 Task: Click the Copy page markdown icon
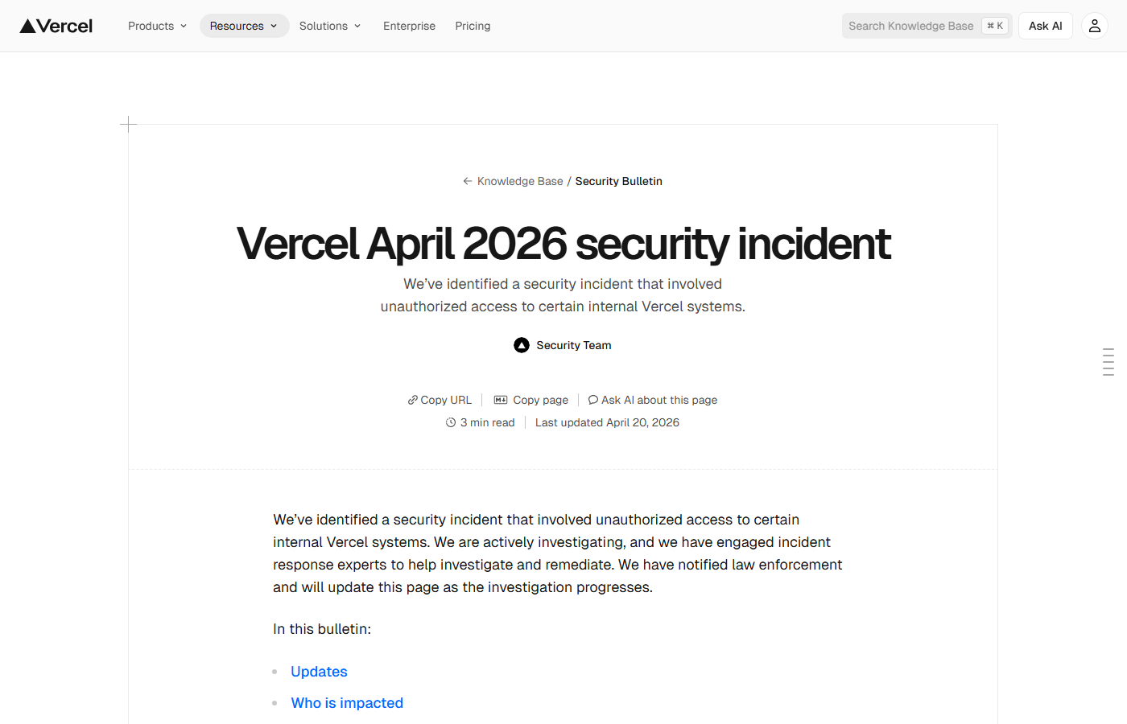pyautogui.click(x=501, y=399)
